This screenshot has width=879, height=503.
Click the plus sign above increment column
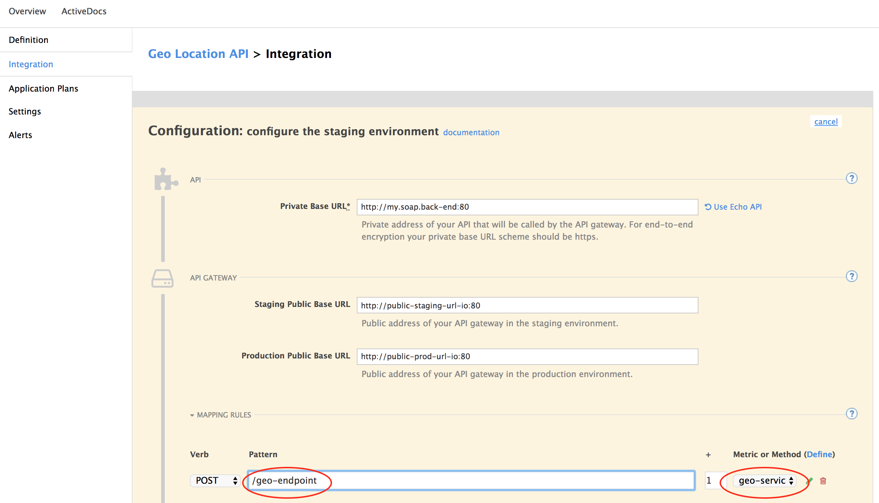pos(708,455)
